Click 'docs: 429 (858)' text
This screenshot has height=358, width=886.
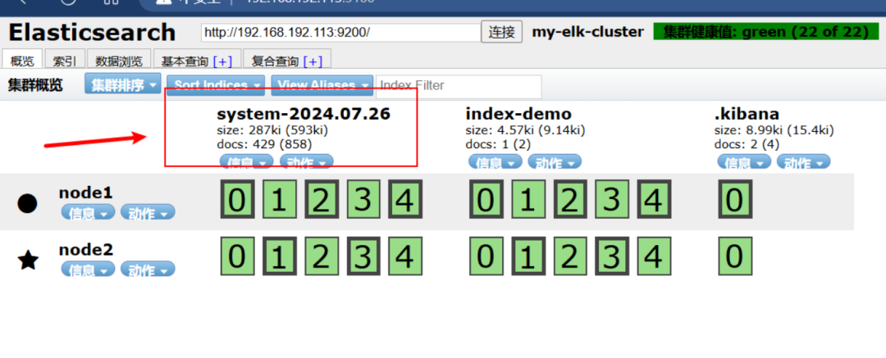point(264,144)
